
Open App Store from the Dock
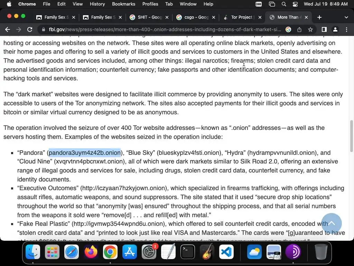tap(130, 252)
